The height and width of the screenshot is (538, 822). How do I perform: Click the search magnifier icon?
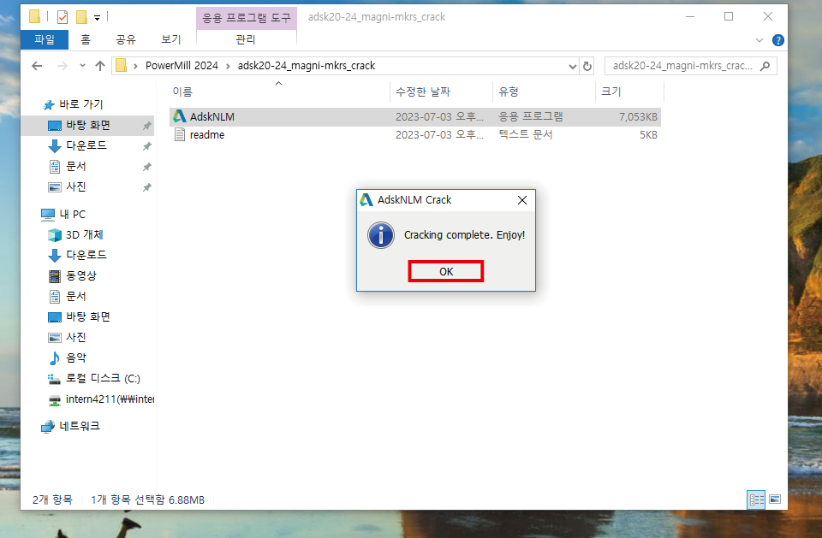[765, 66]
